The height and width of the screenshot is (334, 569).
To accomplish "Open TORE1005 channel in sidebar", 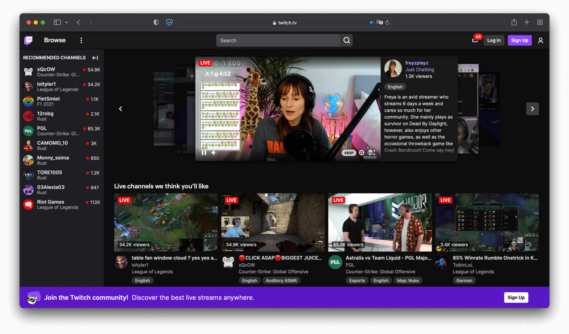I will (62, 175).
